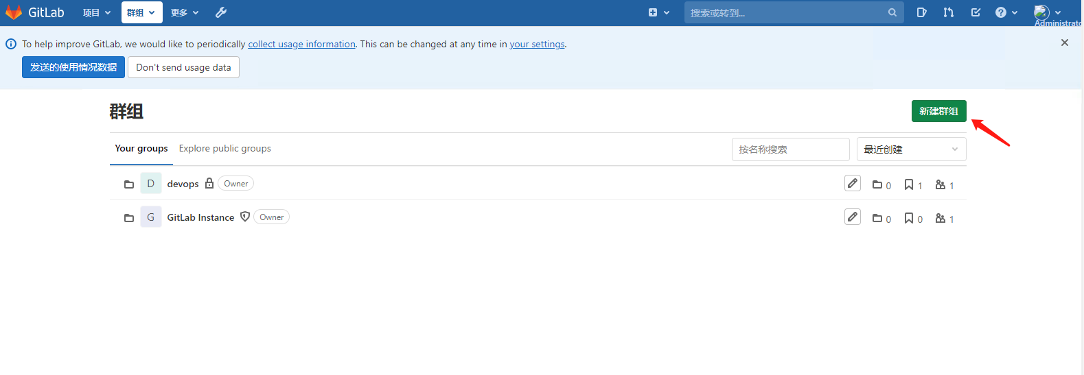This screenshot has width=1084, height=375.
Task: Click the search magnifier icon
Action: coord(892,12)
